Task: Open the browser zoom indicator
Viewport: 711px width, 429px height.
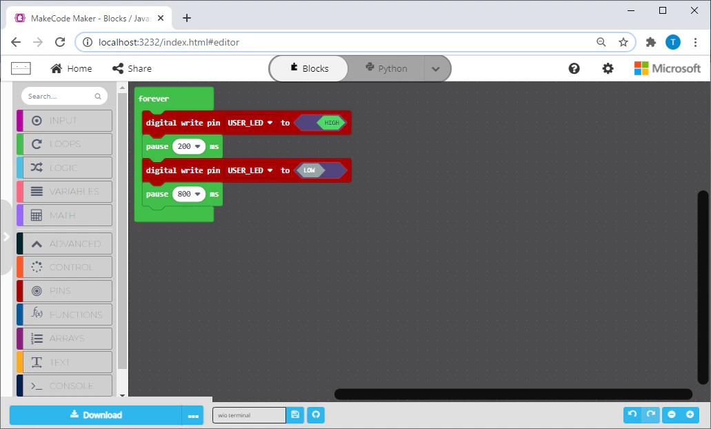Action: pyautogui.click(x=601, y=42)
